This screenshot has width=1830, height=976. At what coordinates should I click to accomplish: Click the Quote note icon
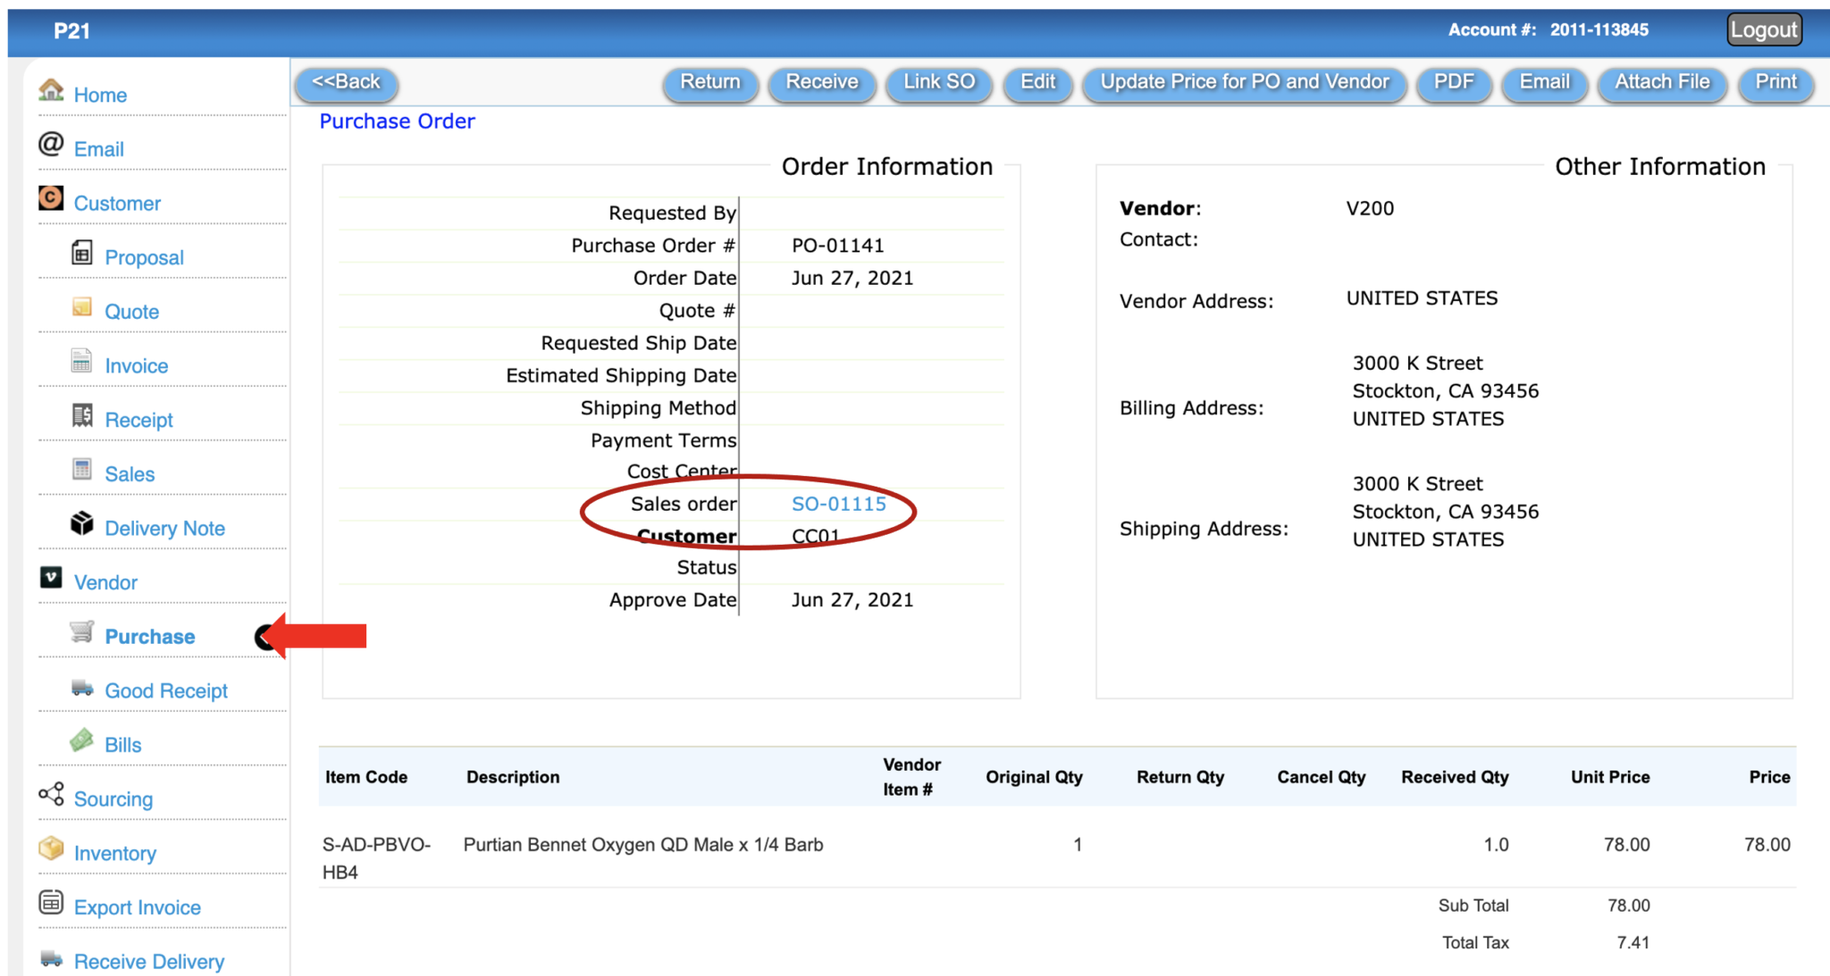pyautogui.click(x=81, y=307)
